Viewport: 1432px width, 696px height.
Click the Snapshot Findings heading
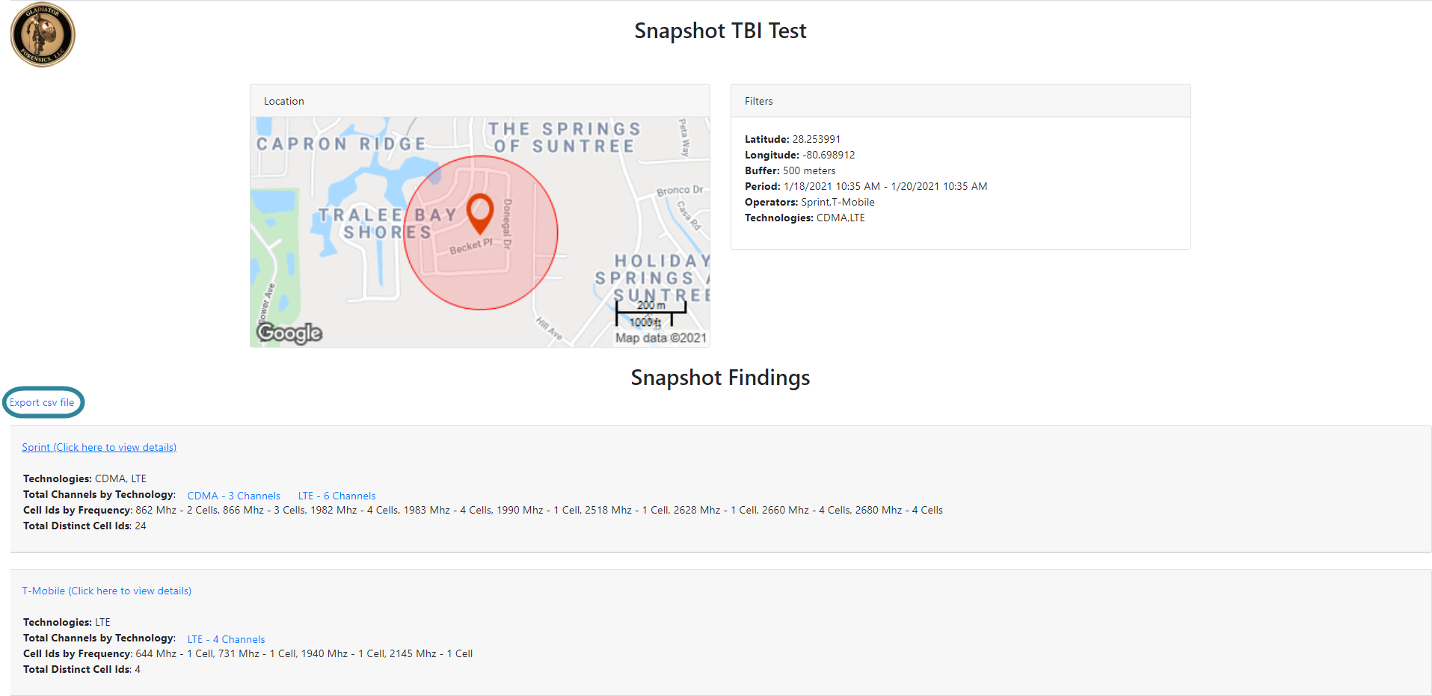pyautogui.click(x=719, y=378)
